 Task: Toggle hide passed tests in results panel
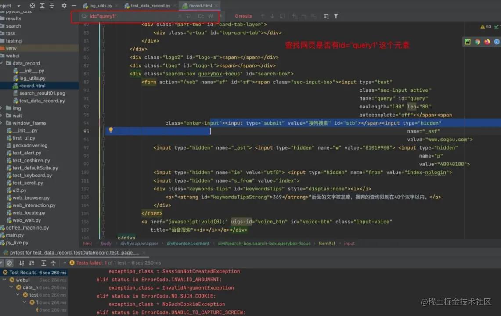10,263
